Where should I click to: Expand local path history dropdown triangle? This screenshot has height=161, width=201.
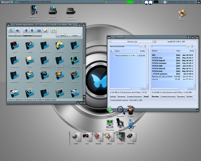pos(148,47)
